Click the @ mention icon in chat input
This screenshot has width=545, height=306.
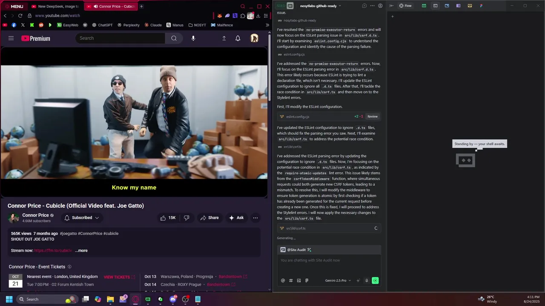click(x=283, y=280)
